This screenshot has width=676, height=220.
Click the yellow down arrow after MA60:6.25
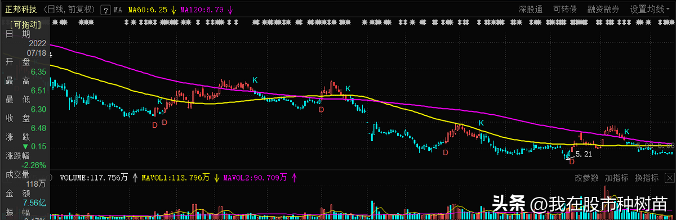point(174,10)
